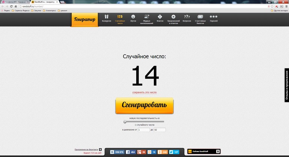Image resolution: width=289 pixels, height=157 pixels.
Task: Click the Facebook share counter button
Action: [x=131, y=152]
